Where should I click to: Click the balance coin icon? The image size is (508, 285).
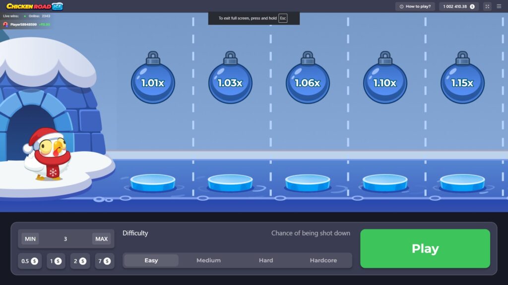point(472,6)
